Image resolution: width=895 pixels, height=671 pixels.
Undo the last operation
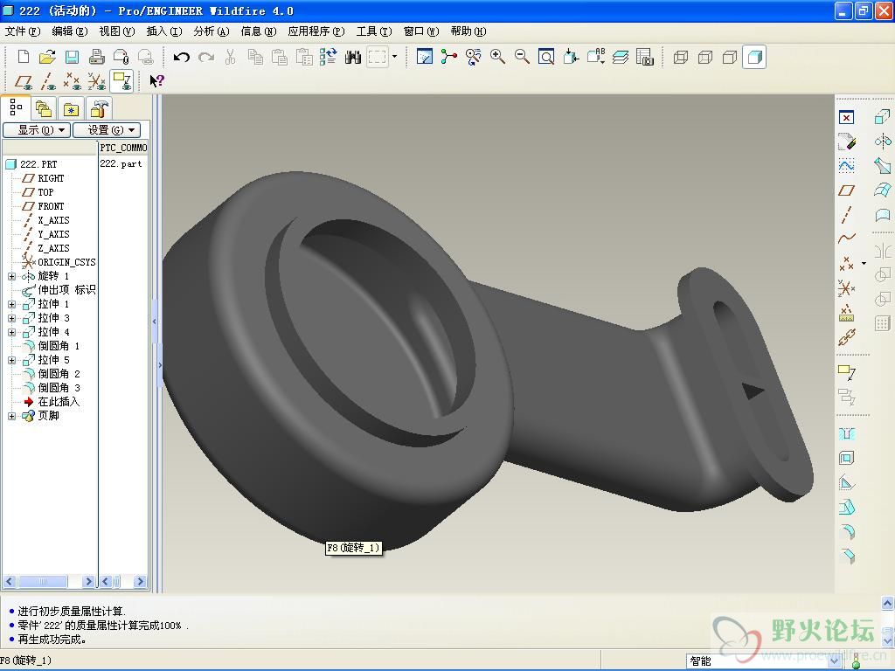(x=182, y=57)
